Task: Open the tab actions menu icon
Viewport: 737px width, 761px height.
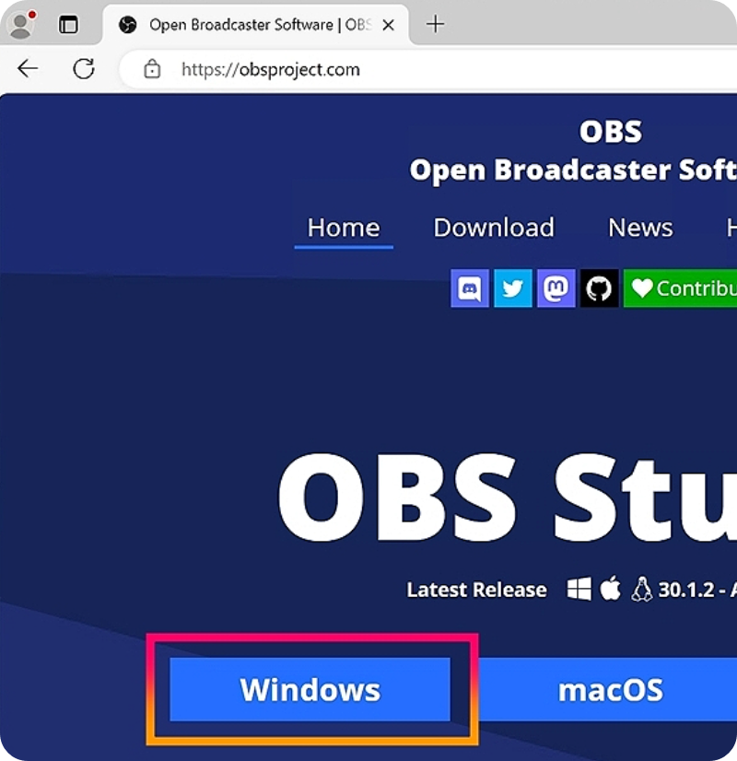Action: (x=68, y=24)
